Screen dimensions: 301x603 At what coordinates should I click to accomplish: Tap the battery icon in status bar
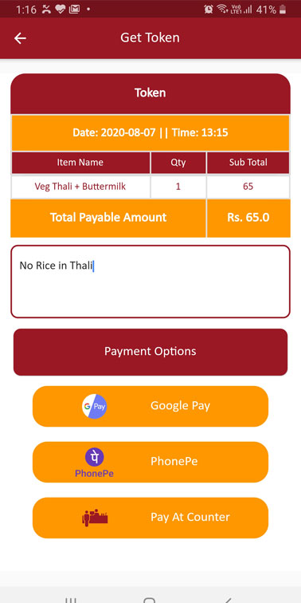tap(283, 10)
